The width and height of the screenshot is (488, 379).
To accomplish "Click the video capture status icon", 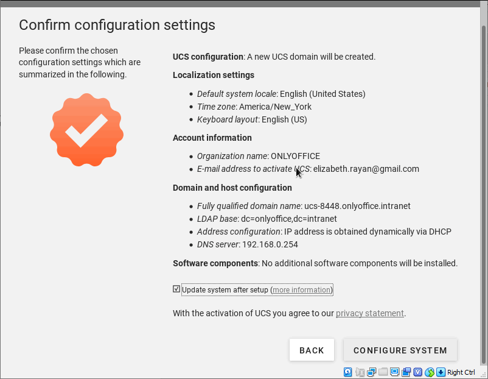I will 406,372.
